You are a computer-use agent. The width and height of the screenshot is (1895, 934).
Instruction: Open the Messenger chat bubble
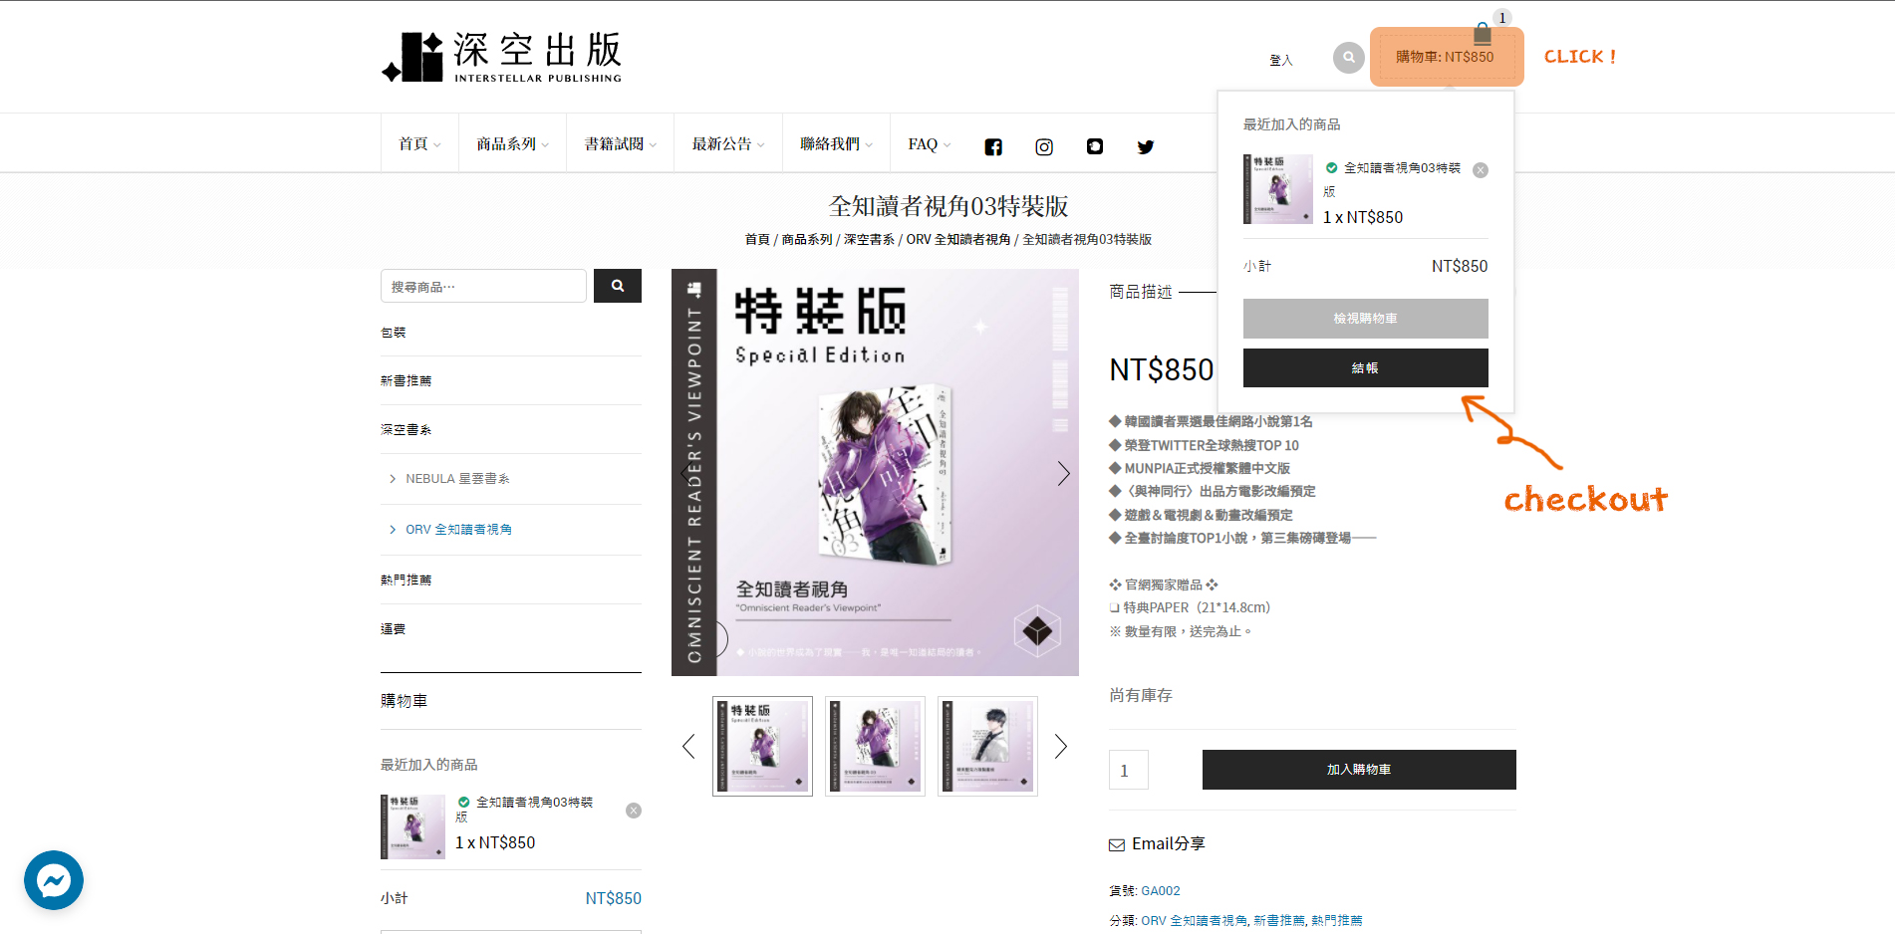coord(54,880)
